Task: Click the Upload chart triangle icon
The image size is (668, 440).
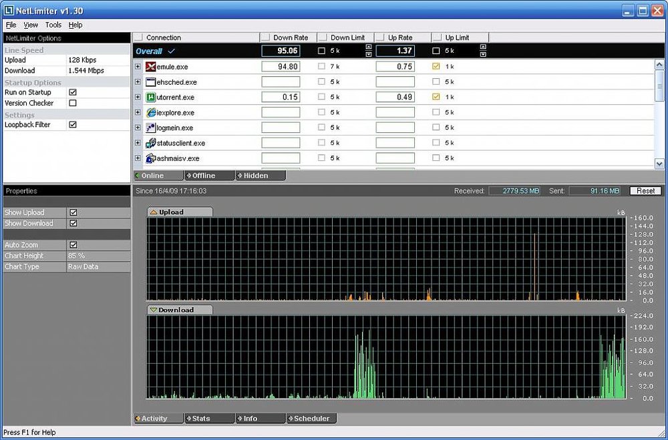Action: (154, 212)
